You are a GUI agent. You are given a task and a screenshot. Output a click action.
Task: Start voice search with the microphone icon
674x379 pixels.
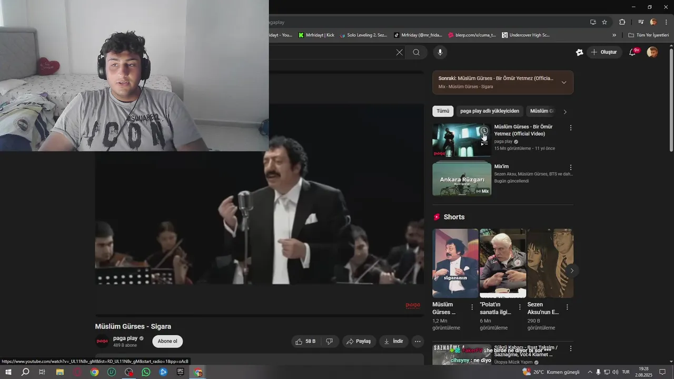440,52
